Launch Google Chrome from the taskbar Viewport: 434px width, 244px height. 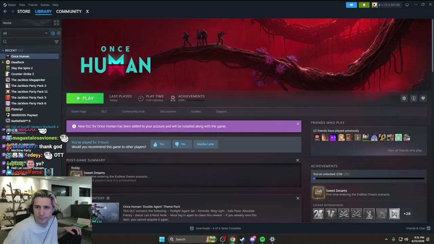(x=232, y=239)
